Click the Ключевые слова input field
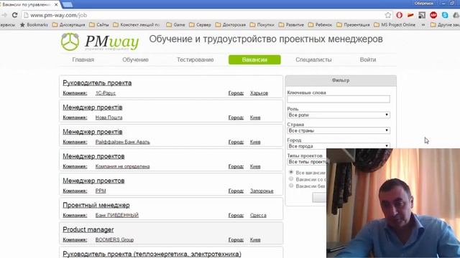 339,99
